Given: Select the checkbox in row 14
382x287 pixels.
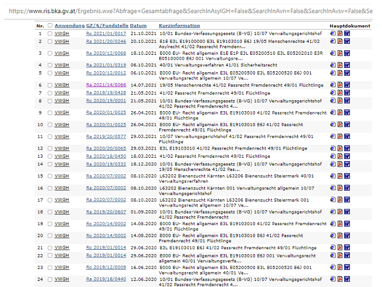Looking at the screenshot, I should click(50, 164).
